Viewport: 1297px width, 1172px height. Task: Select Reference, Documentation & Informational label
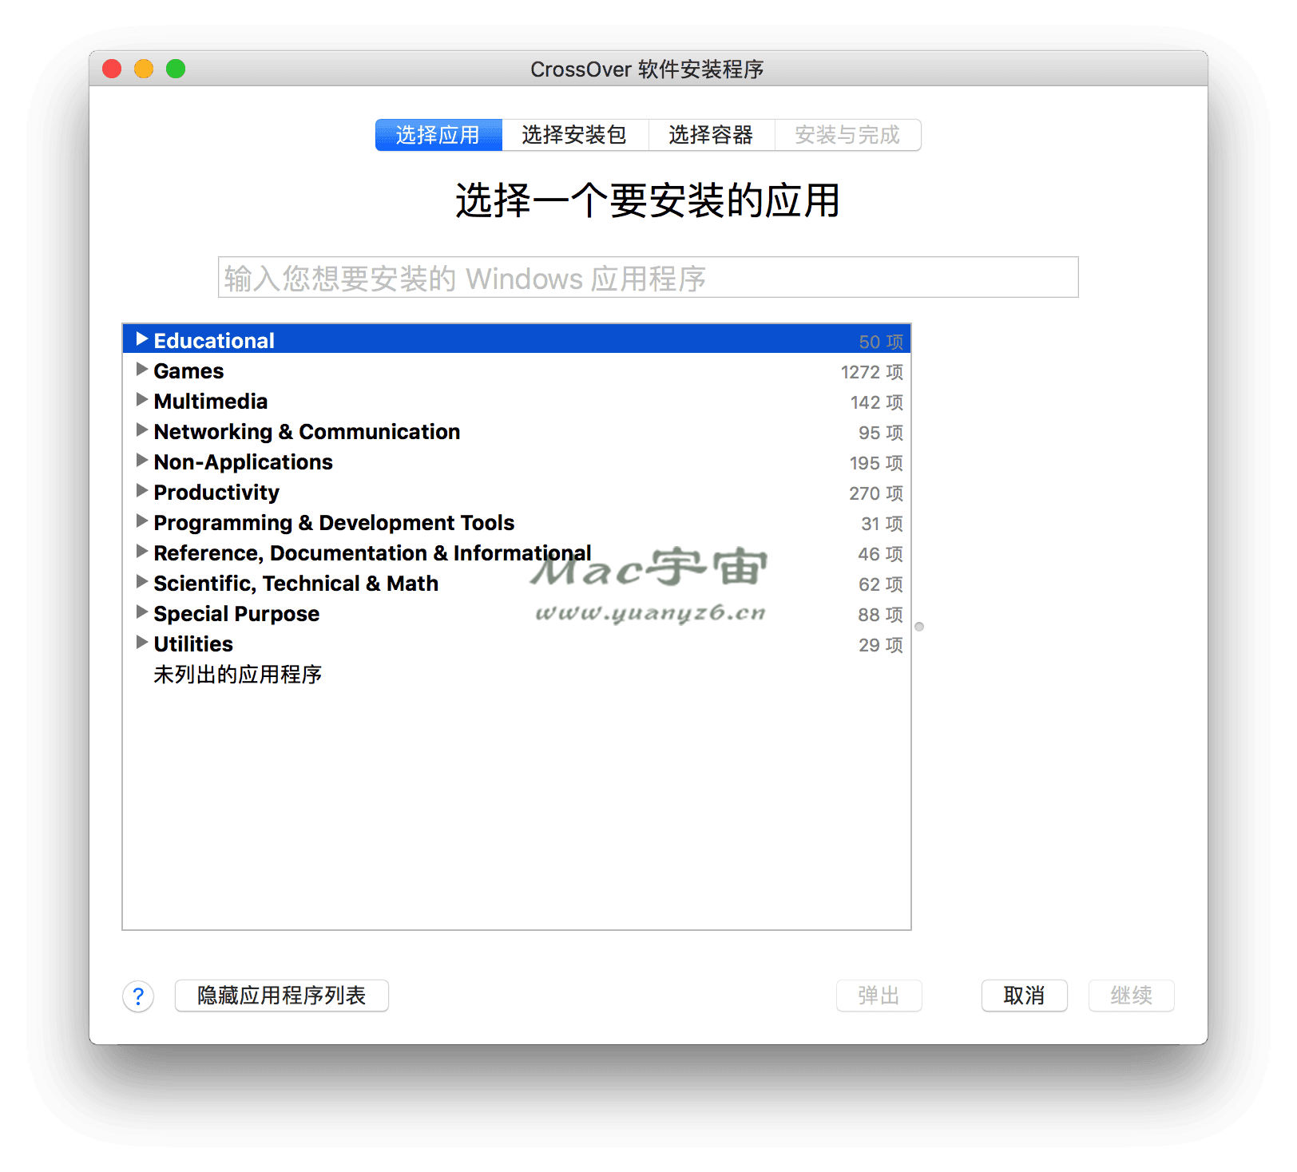(372, 553)
